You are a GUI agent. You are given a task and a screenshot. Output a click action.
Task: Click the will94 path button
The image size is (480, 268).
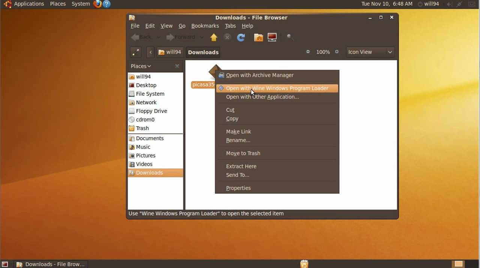170,52
